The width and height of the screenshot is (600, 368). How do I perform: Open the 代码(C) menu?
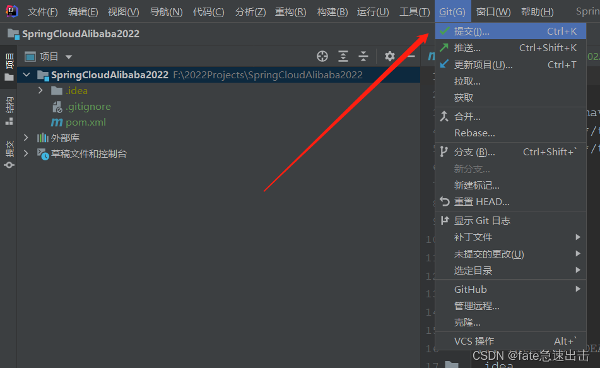point(209,12)
